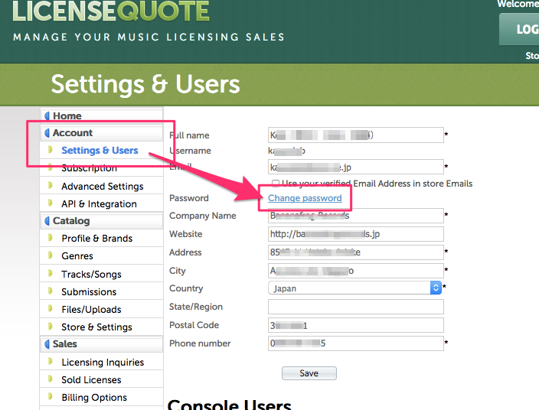Click the LicenseQuote logo
This screenshot has width=539, height=410.
pyautogui.click(x=111, y=12)
